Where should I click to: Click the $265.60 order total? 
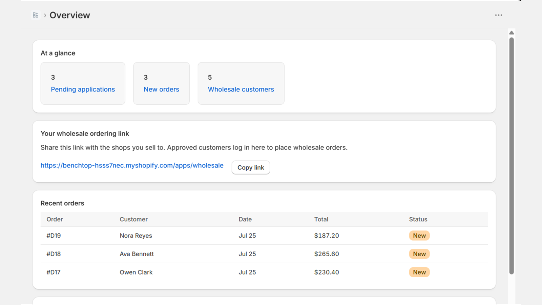pyautogui.click(x=327, y=254)
